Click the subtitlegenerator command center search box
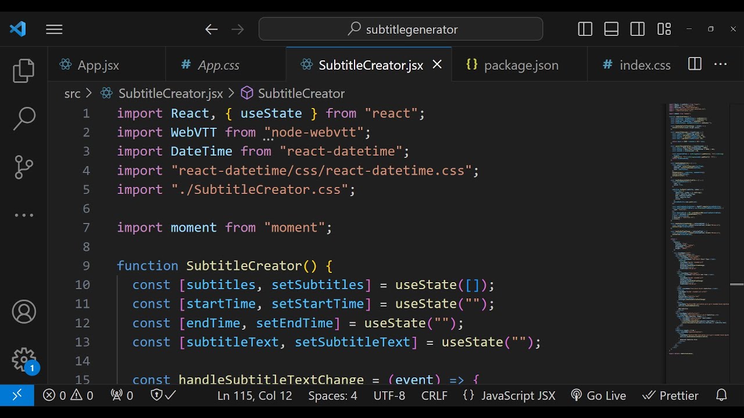Screen dimensions: 744x418 [401, 29]
